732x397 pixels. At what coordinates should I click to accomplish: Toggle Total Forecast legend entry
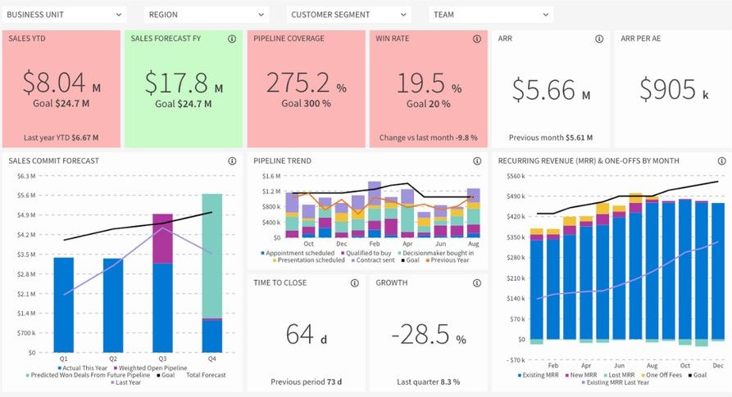coord(206,375)
